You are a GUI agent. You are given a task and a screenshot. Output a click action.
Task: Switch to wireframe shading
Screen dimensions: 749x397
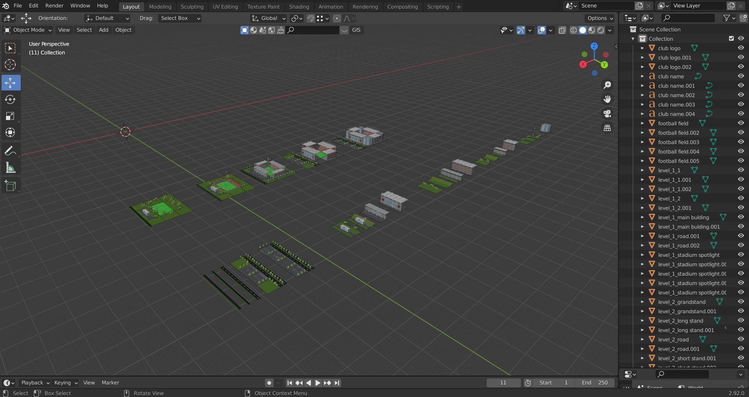coord(574,30)
